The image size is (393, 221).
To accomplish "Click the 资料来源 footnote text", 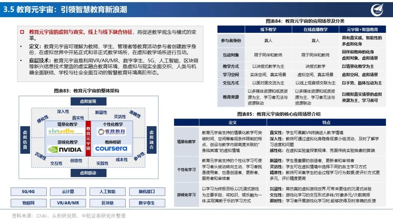I will pos(69,216).
